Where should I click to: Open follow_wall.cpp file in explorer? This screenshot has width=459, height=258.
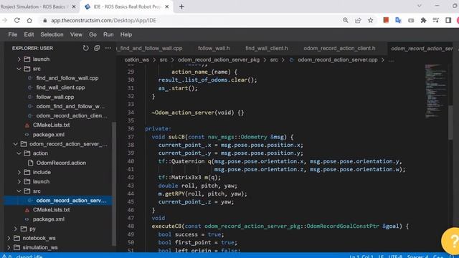[55, 97]
